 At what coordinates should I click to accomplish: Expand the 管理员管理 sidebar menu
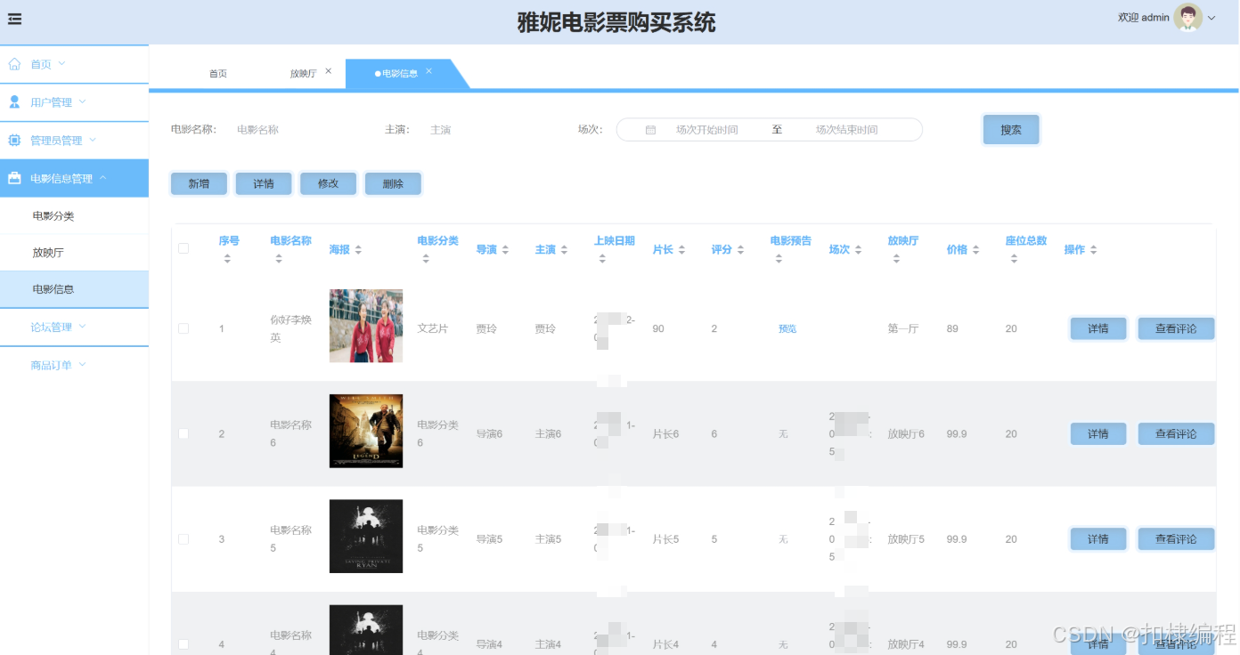tap(74, 141)
